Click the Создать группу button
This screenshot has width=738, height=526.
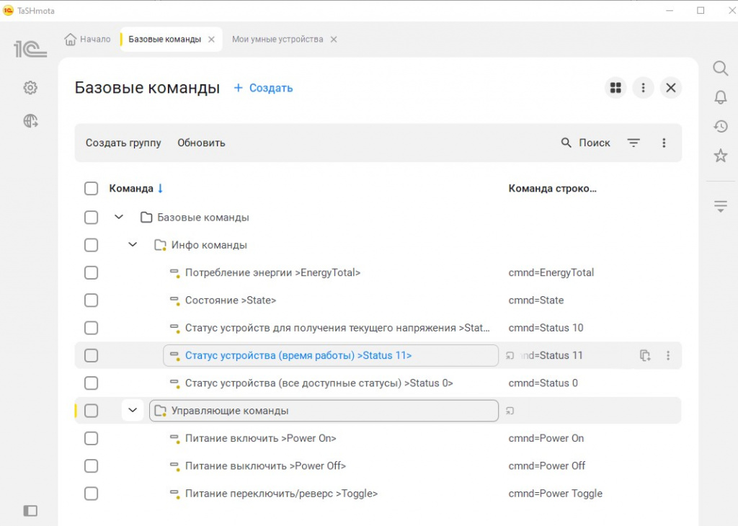point(123,143)
